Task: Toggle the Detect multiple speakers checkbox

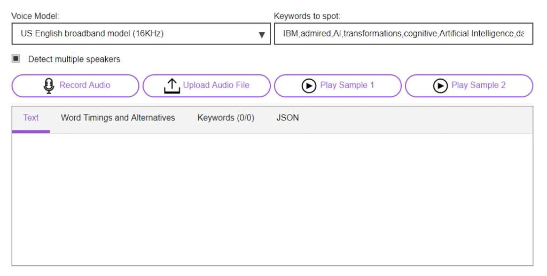Action: 15,59
